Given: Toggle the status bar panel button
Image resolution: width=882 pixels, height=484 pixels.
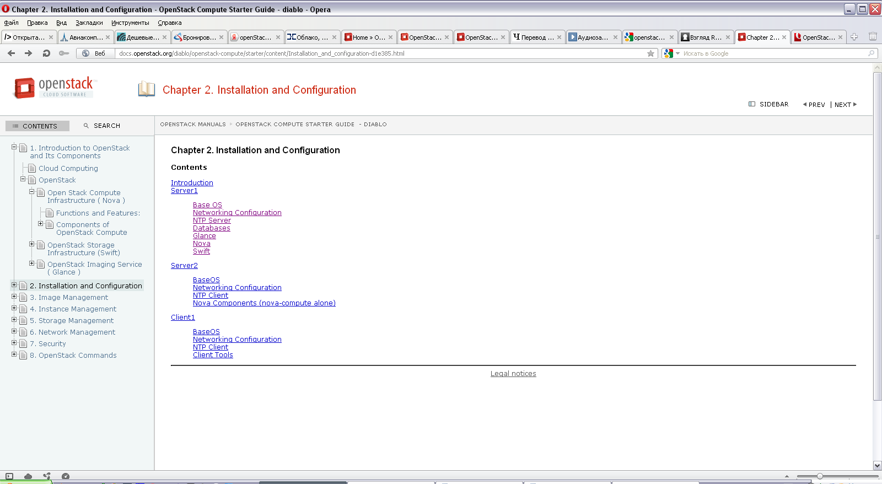Looking at the screenshot, I should click(x=9, y=476).
